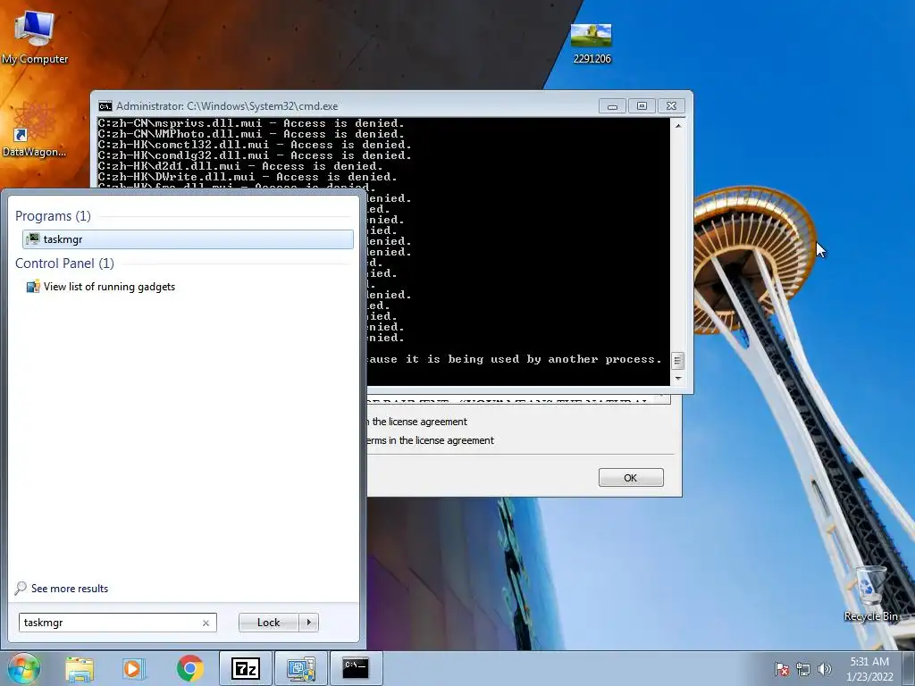Click the Programs (1) heading
Screen dimensions: 915x686
53,216
